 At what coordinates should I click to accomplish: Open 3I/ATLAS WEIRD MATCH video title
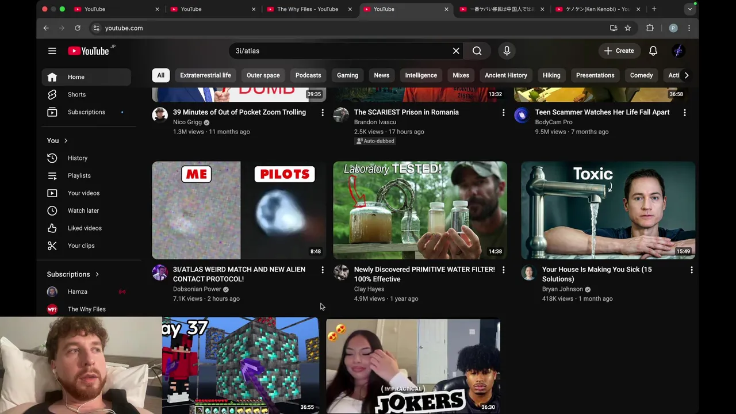pos(239,274)
